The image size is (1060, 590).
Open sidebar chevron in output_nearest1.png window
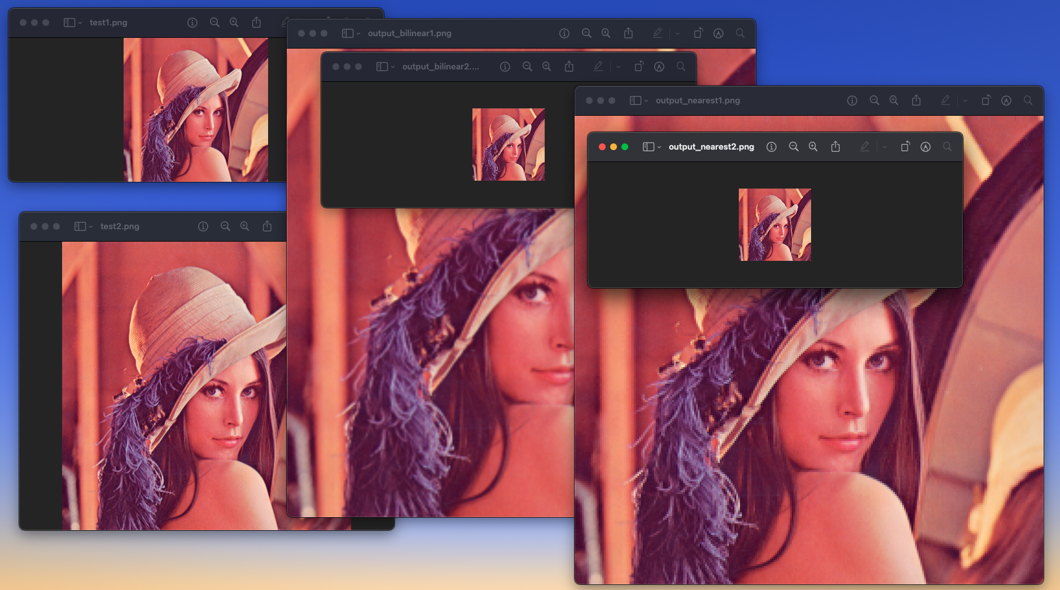click(x=646, y=100)
